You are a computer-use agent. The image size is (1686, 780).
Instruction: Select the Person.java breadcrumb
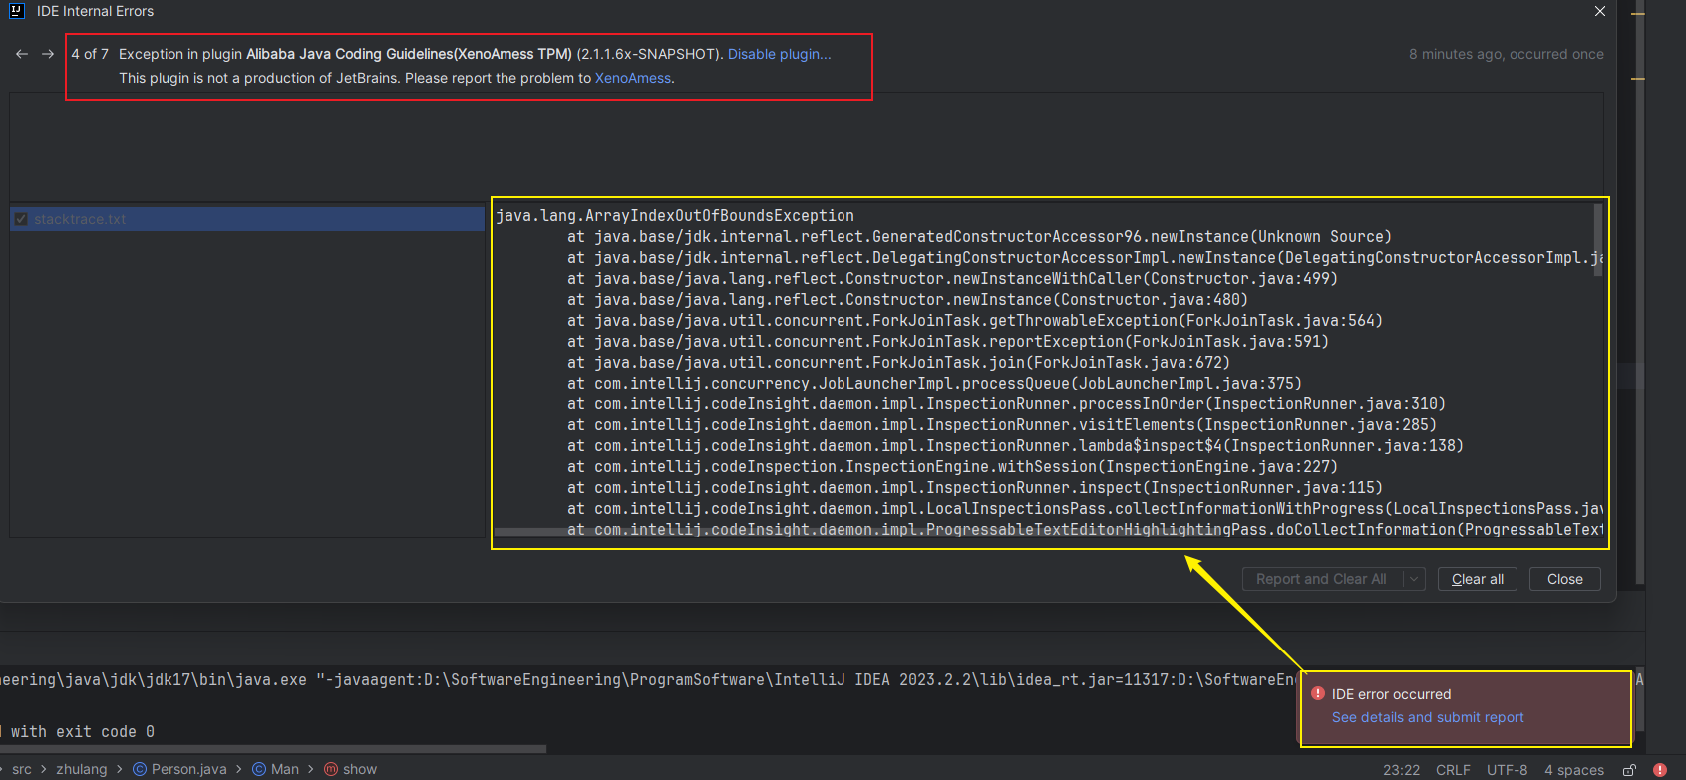(x=179, y=769)
